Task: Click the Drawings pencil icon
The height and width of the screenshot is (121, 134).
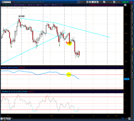Action: [x=104, y=2]
